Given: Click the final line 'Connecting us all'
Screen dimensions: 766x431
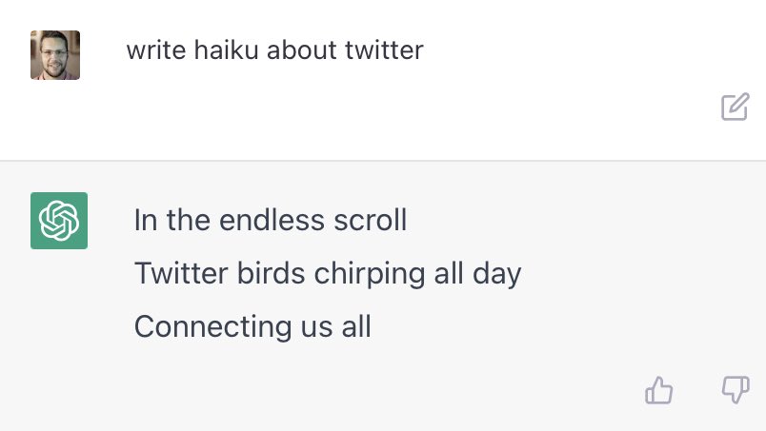Looking at the screenshot, I should [x=252, y=326].
